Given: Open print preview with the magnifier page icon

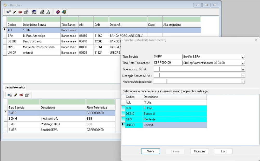Looking at the screenshot, I should pos(48,12).
